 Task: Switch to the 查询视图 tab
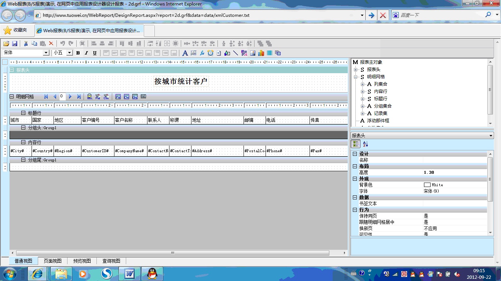click(111, 261)
